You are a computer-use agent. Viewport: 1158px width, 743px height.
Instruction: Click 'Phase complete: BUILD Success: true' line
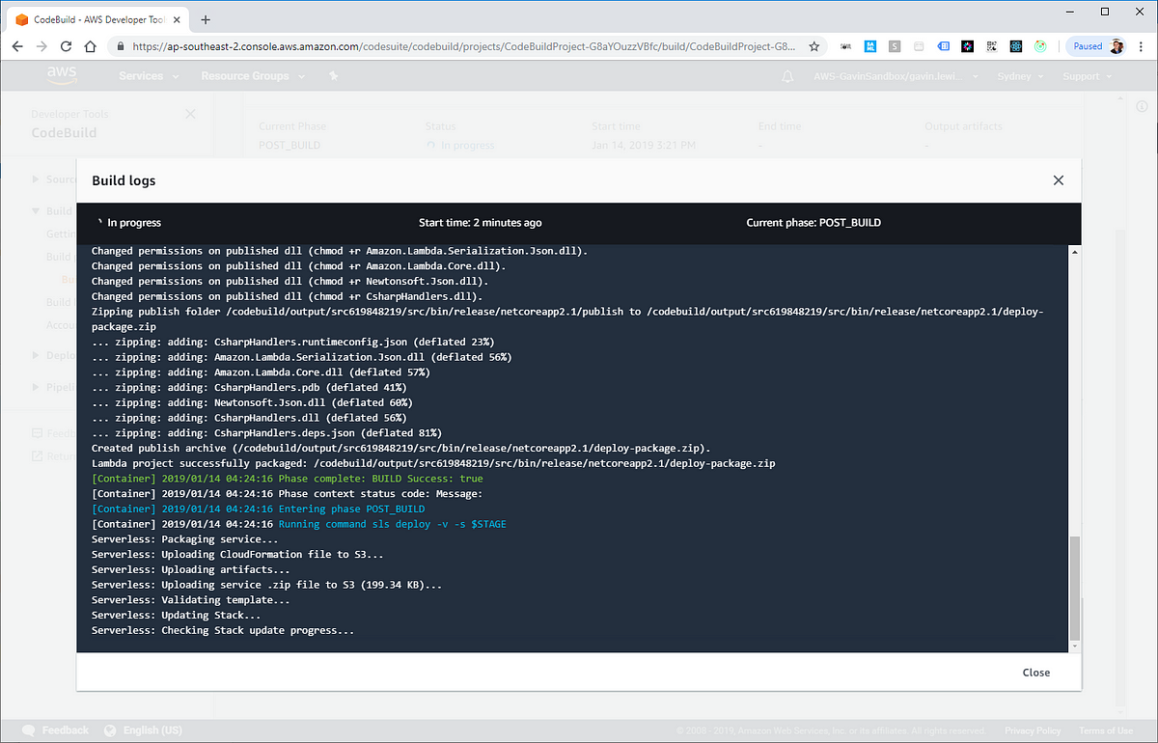point(288,479)
